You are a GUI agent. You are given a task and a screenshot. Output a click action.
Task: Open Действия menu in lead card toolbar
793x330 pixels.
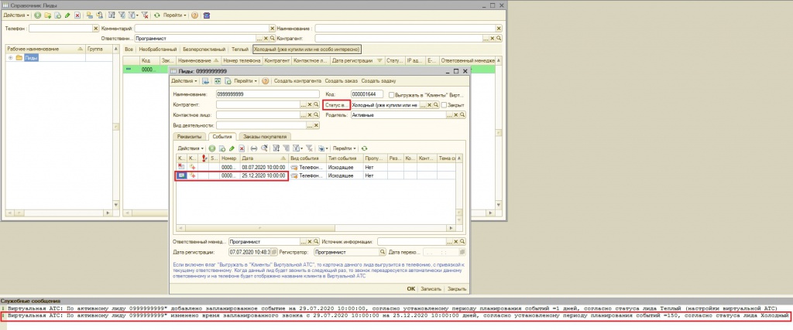click(184, 80)
